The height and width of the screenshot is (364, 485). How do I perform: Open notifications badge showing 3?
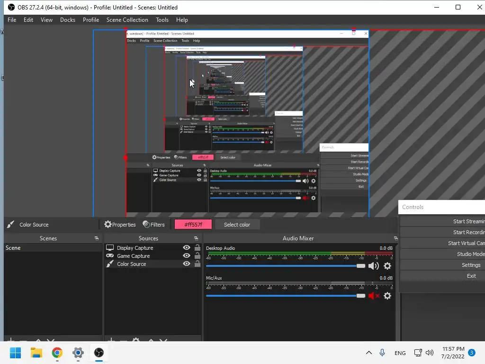point(472,353)
